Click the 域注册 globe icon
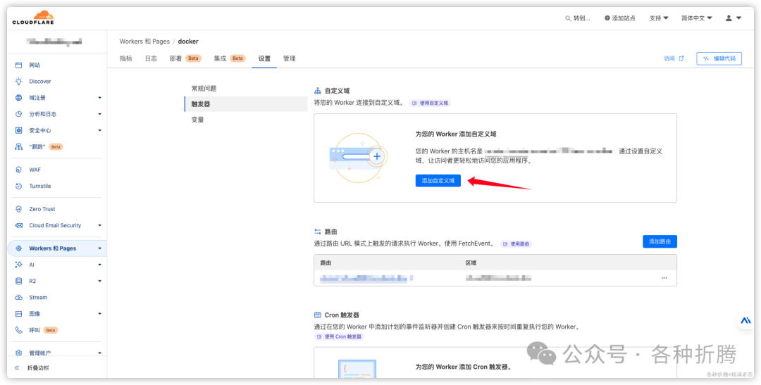The image size is (761, 385). [x=19, y=97]
